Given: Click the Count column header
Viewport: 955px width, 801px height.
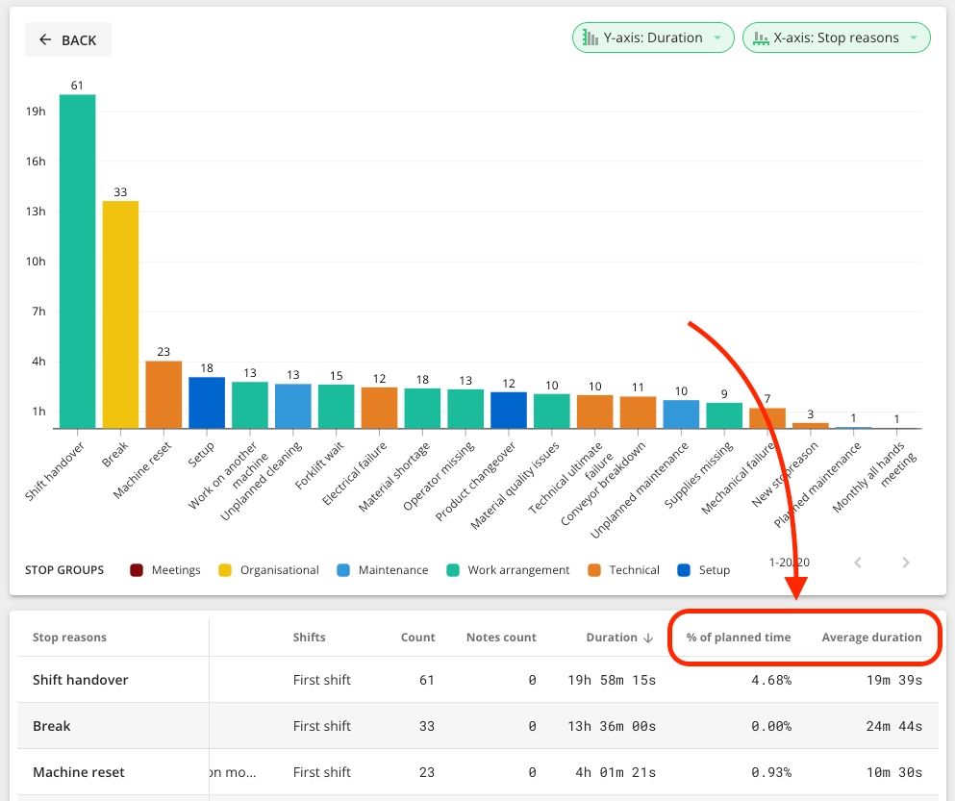Looking at the screenshot, I should 417,638.
